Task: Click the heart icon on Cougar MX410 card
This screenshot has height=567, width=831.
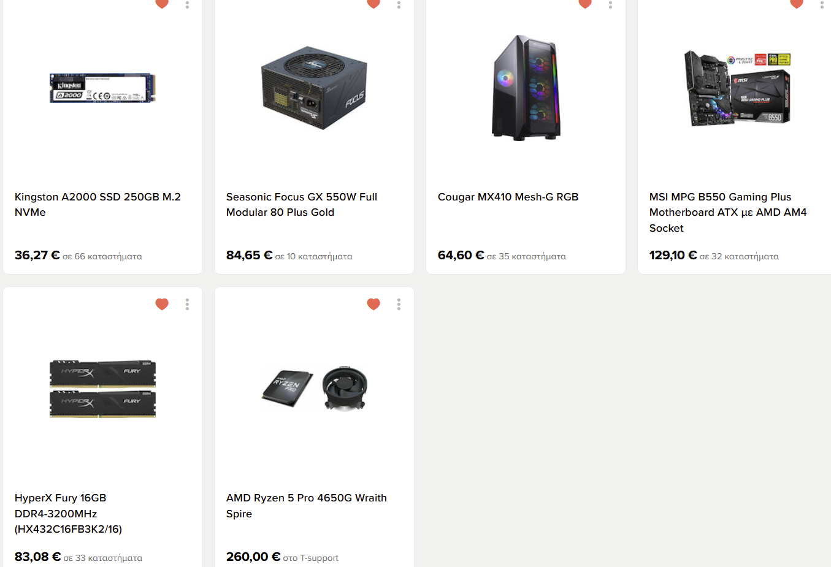Action: coord(585,4)
